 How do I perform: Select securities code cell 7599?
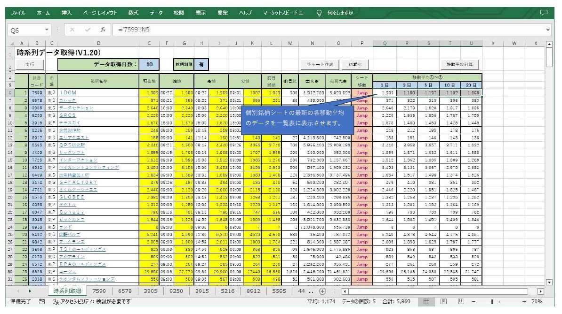tap(37, 93)
